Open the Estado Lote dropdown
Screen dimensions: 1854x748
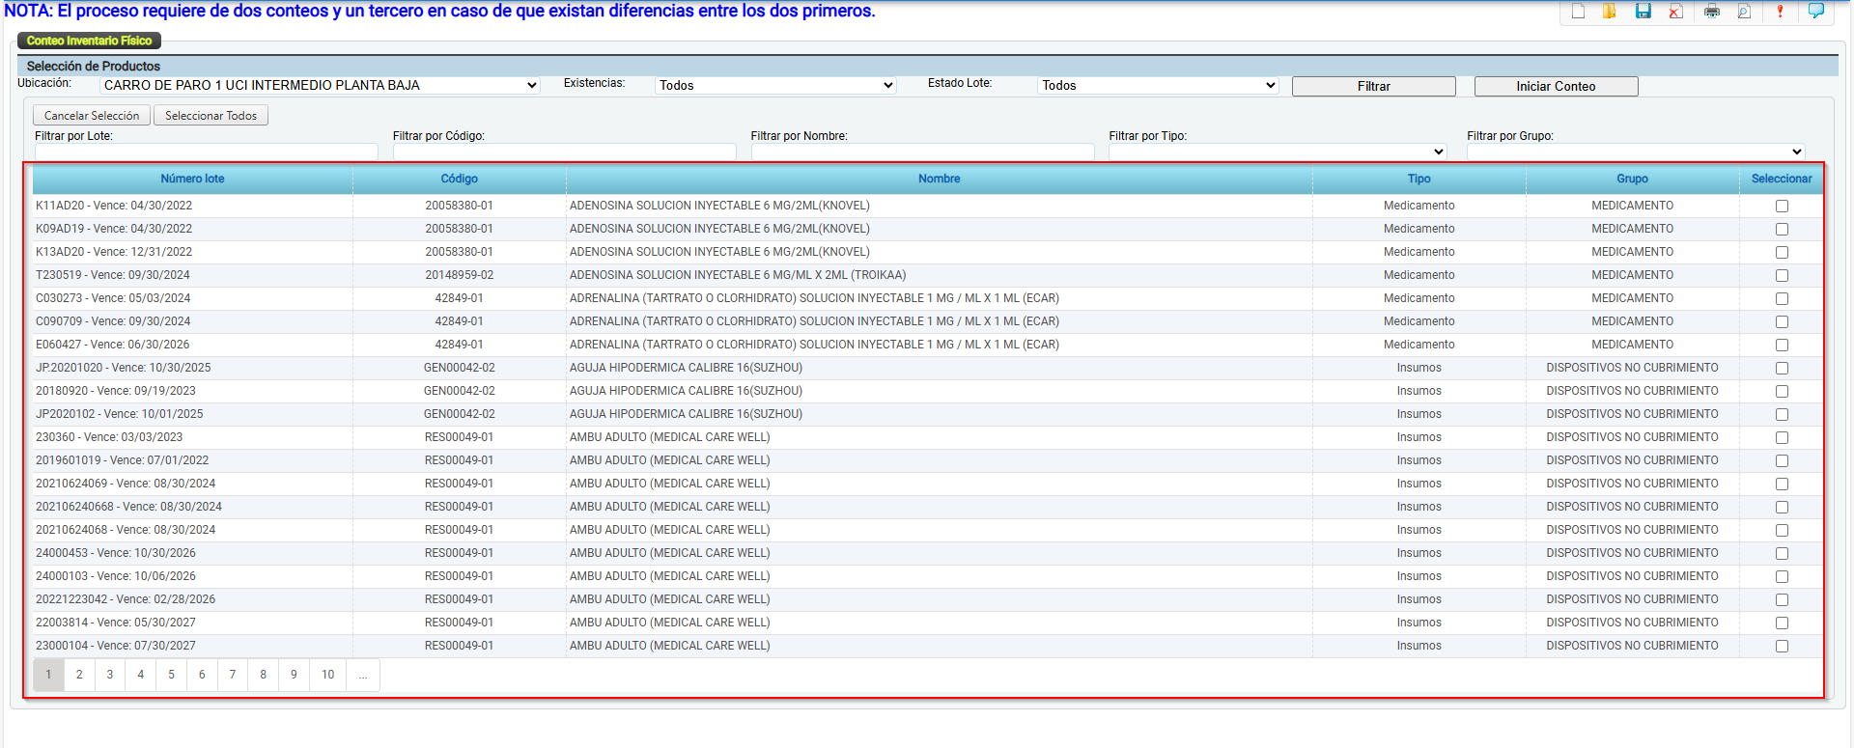[x=1158, y=86]
